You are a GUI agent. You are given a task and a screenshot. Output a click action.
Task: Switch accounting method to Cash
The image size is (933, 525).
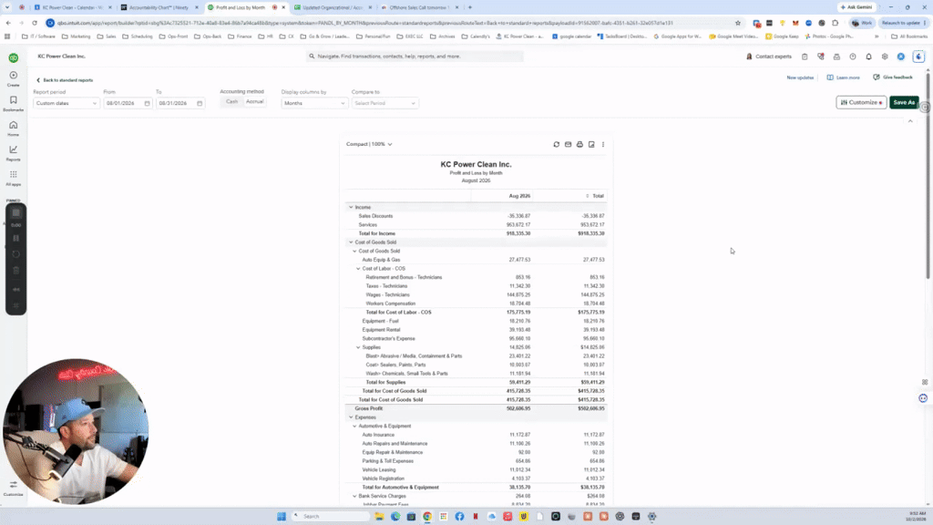(232, 102)
